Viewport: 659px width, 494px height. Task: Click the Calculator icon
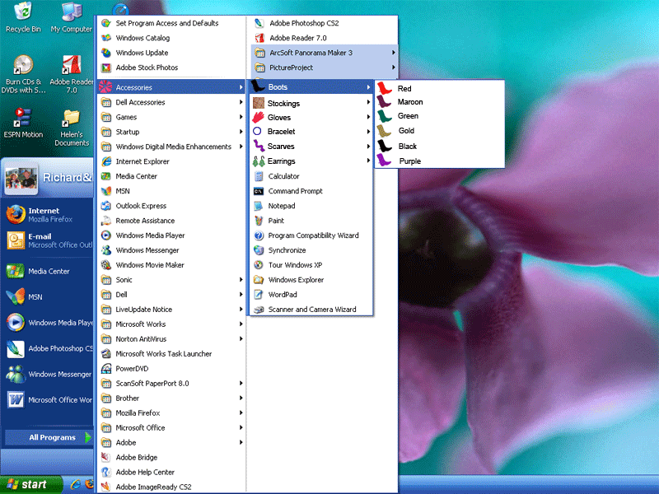pyautogui.click(x=259, y=176)
